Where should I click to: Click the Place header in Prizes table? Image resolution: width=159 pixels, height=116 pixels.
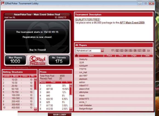coord(42,82)
